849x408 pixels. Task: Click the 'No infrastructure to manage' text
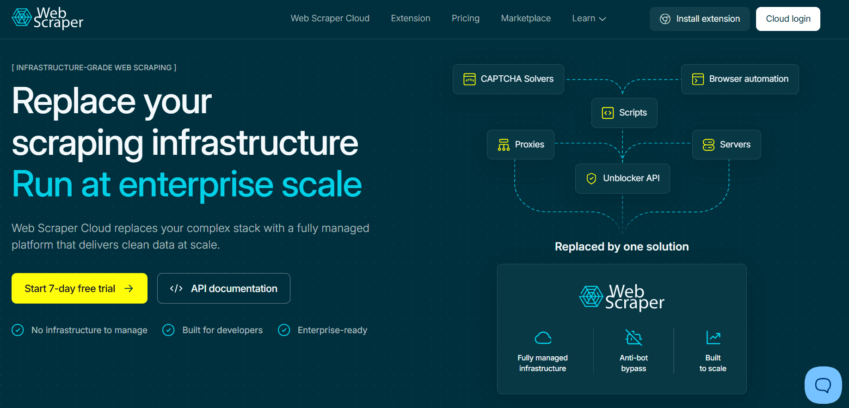point(89,330)
